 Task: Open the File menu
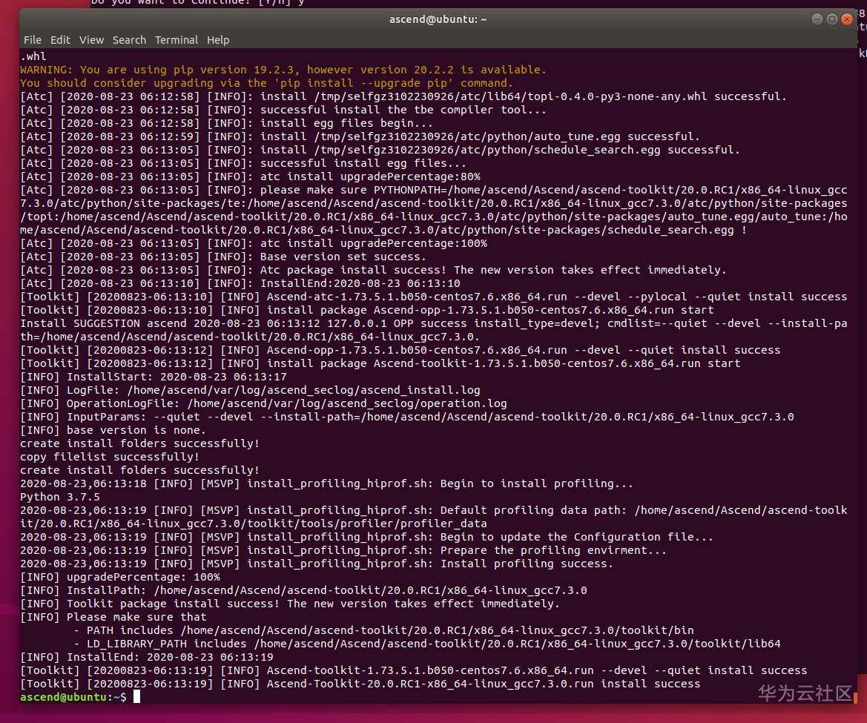click(x=32, y=40)
